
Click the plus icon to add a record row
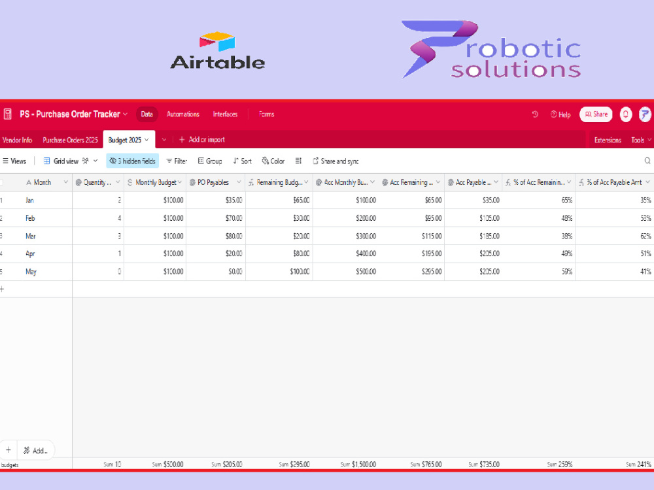(x=3, y=289)
